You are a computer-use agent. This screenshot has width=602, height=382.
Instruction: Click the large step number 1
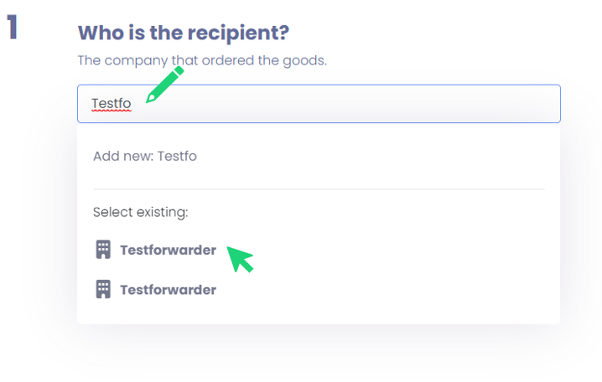[13, 28]
